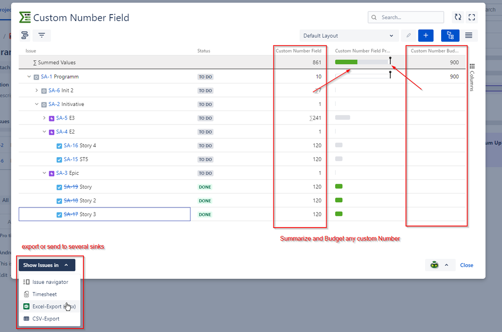Viewport: 502px width, 332px height.
Task: Toggle the fullscreen icon
Action: (471, 17)
